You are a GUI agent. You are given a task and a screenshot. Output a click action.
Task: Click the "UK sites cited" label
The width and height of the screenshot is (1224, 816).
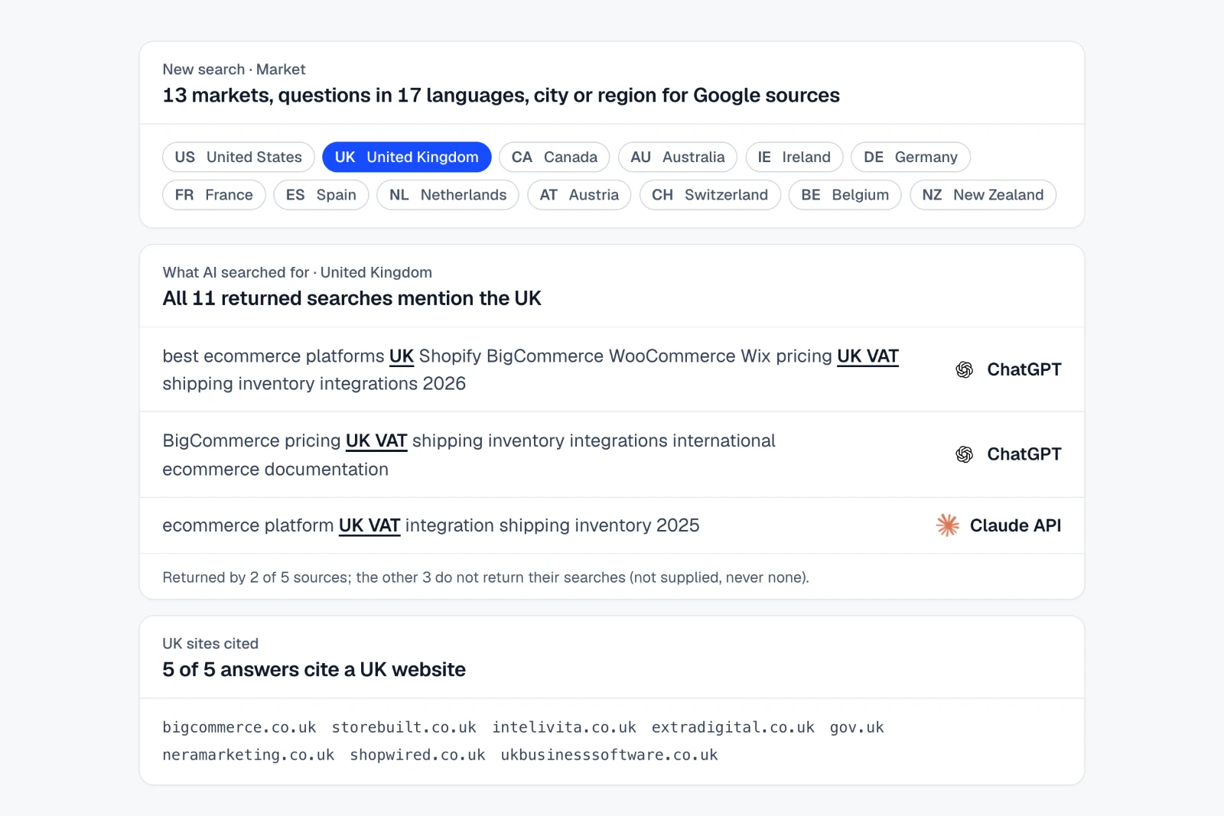210,644
